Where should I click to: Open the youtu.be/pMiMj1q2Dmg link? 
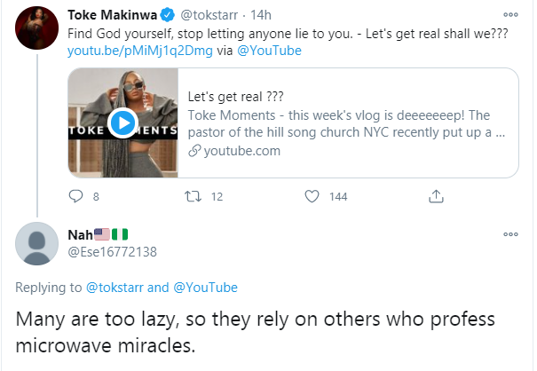point(139,51)
